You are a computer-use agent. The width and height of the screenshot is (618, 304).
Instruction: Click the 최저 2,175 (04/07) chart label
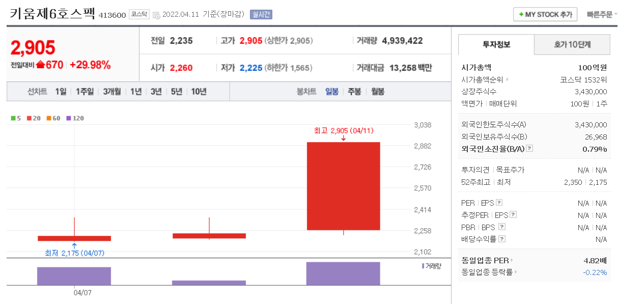point(75,253)
